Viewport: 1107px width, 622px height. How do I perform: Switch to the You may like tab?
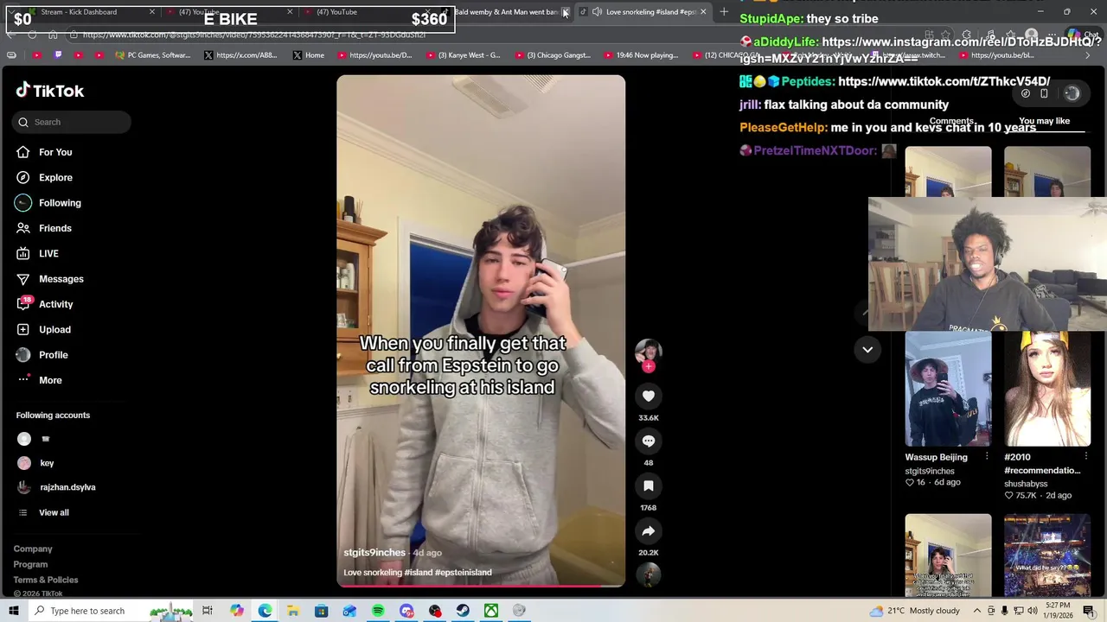[1044, 122]
